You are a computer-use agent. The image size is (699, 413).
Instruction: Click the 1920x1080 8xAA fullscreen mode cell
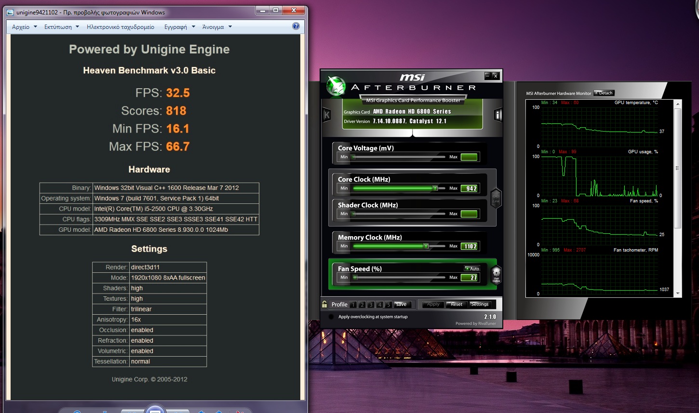168,278
